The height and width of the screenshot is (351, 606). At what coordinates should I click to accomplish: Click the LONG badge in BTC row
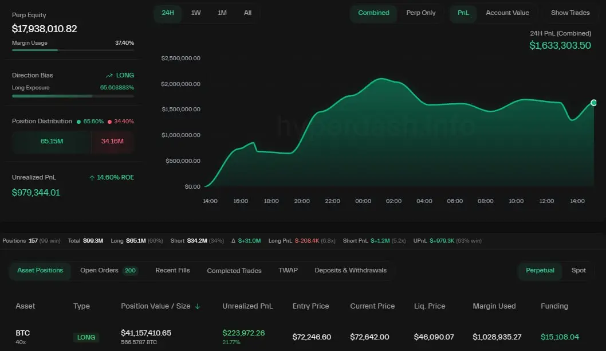point(86,337)
